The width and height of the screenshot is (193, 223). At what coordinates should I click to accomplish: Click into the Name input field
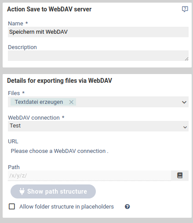[x=98, y=32]
